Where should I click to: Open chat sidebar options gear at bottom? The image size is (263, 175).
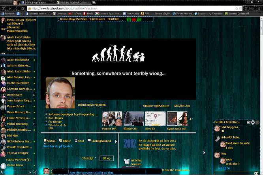(x=30, y=172)
